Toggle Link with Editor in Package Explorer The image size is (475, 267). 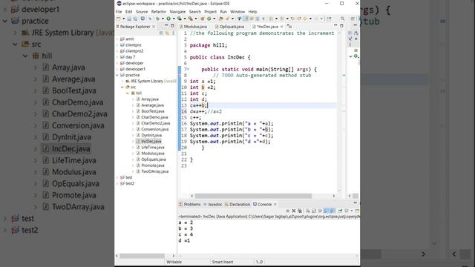tap(167, 33)
